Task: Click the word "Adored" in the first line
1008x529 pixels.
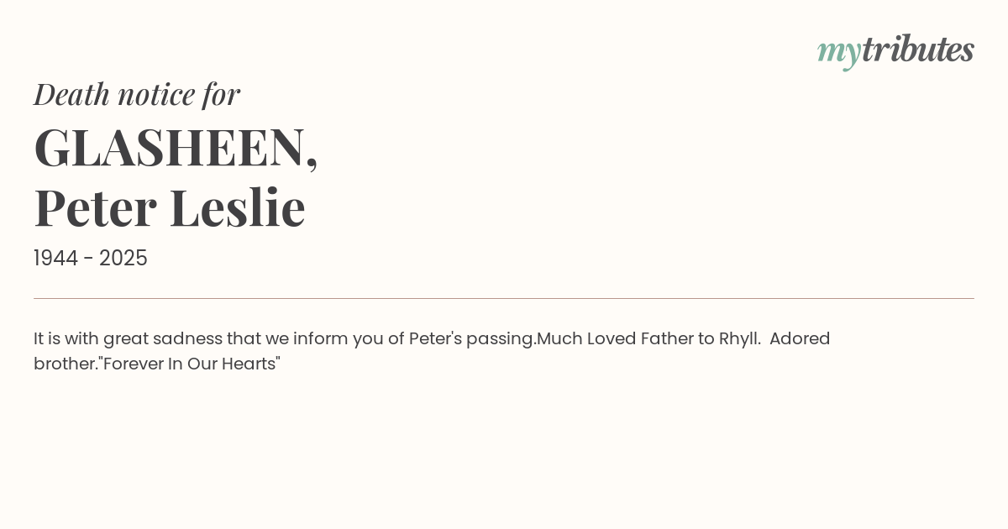Action: [x=800, y=339]
